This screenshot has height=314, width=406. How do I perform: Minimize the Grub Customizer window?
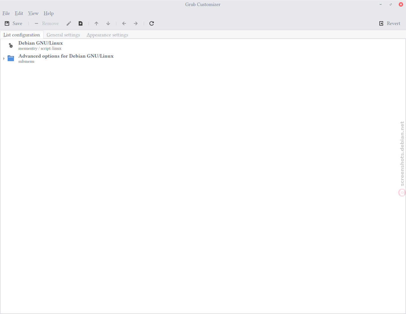pos(381,4)
